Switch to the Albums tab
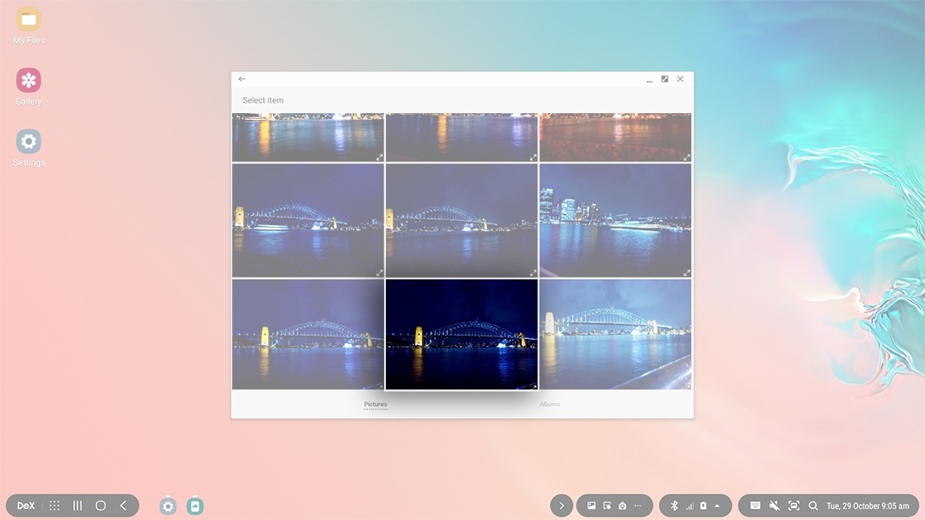Screen dimensions: 925x520 (x=549, y=404)
